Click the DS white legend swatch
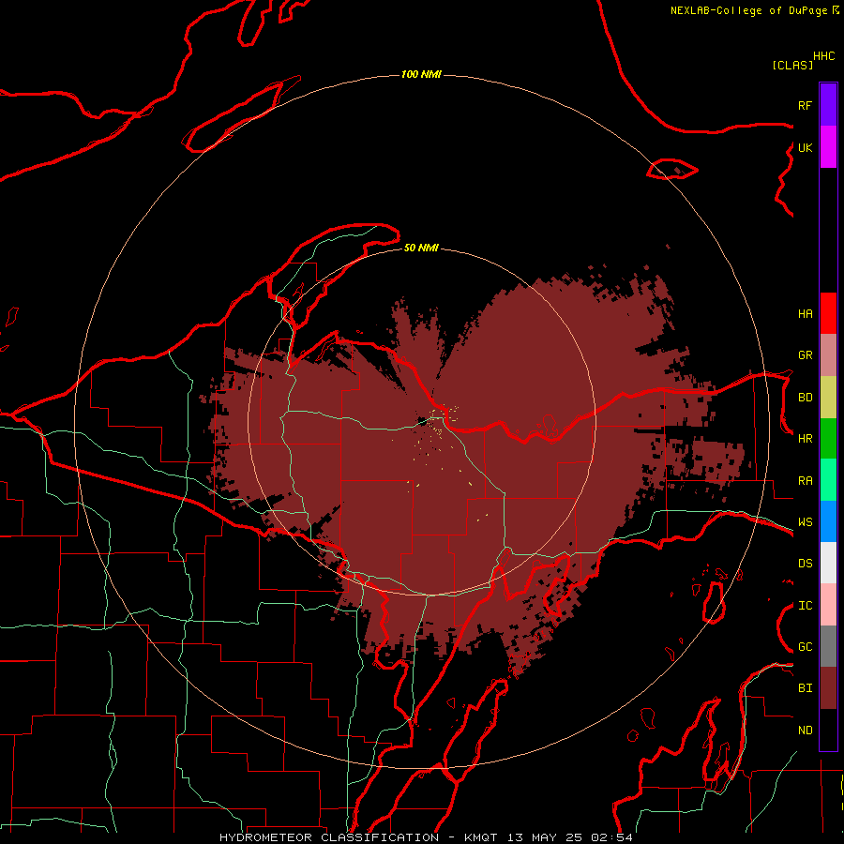This screenshot has height=844, width=844. (x=828, y=563)
